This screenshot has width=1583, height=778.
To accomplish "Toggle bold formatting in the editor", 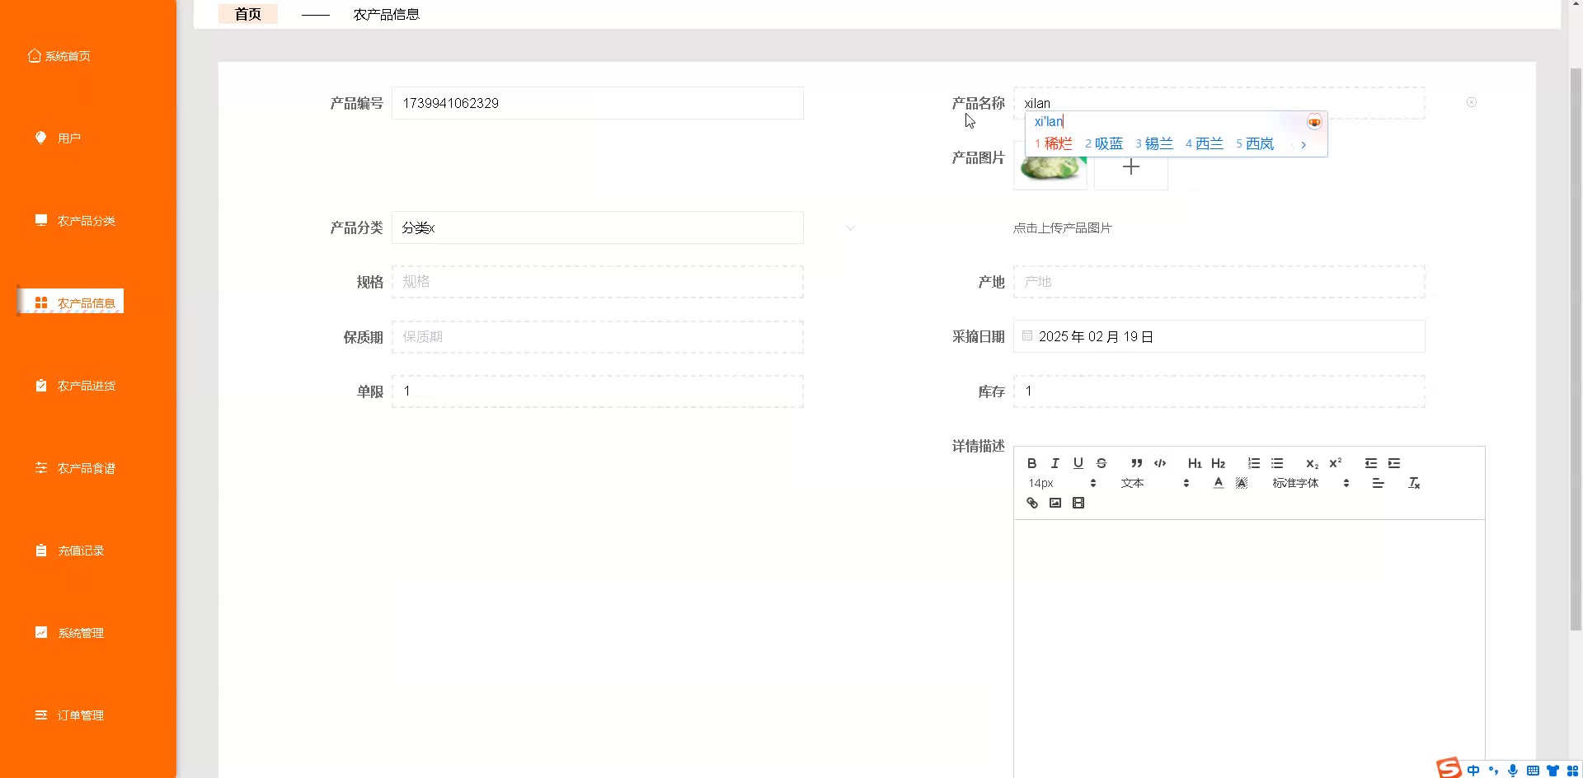I will pyautogui.click(x=1031, y=463).
